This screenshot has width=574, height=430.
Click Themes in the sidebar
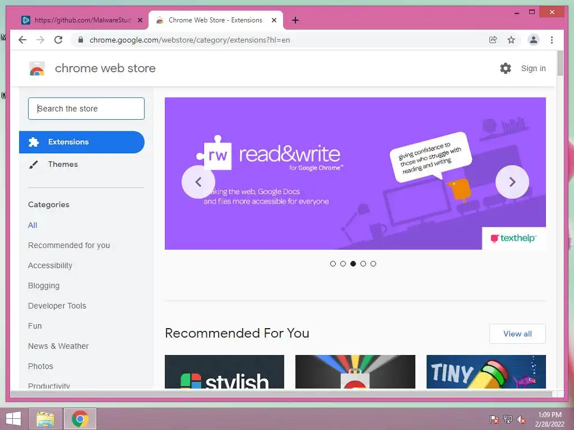pyautogui.click(x=63, y=164)
